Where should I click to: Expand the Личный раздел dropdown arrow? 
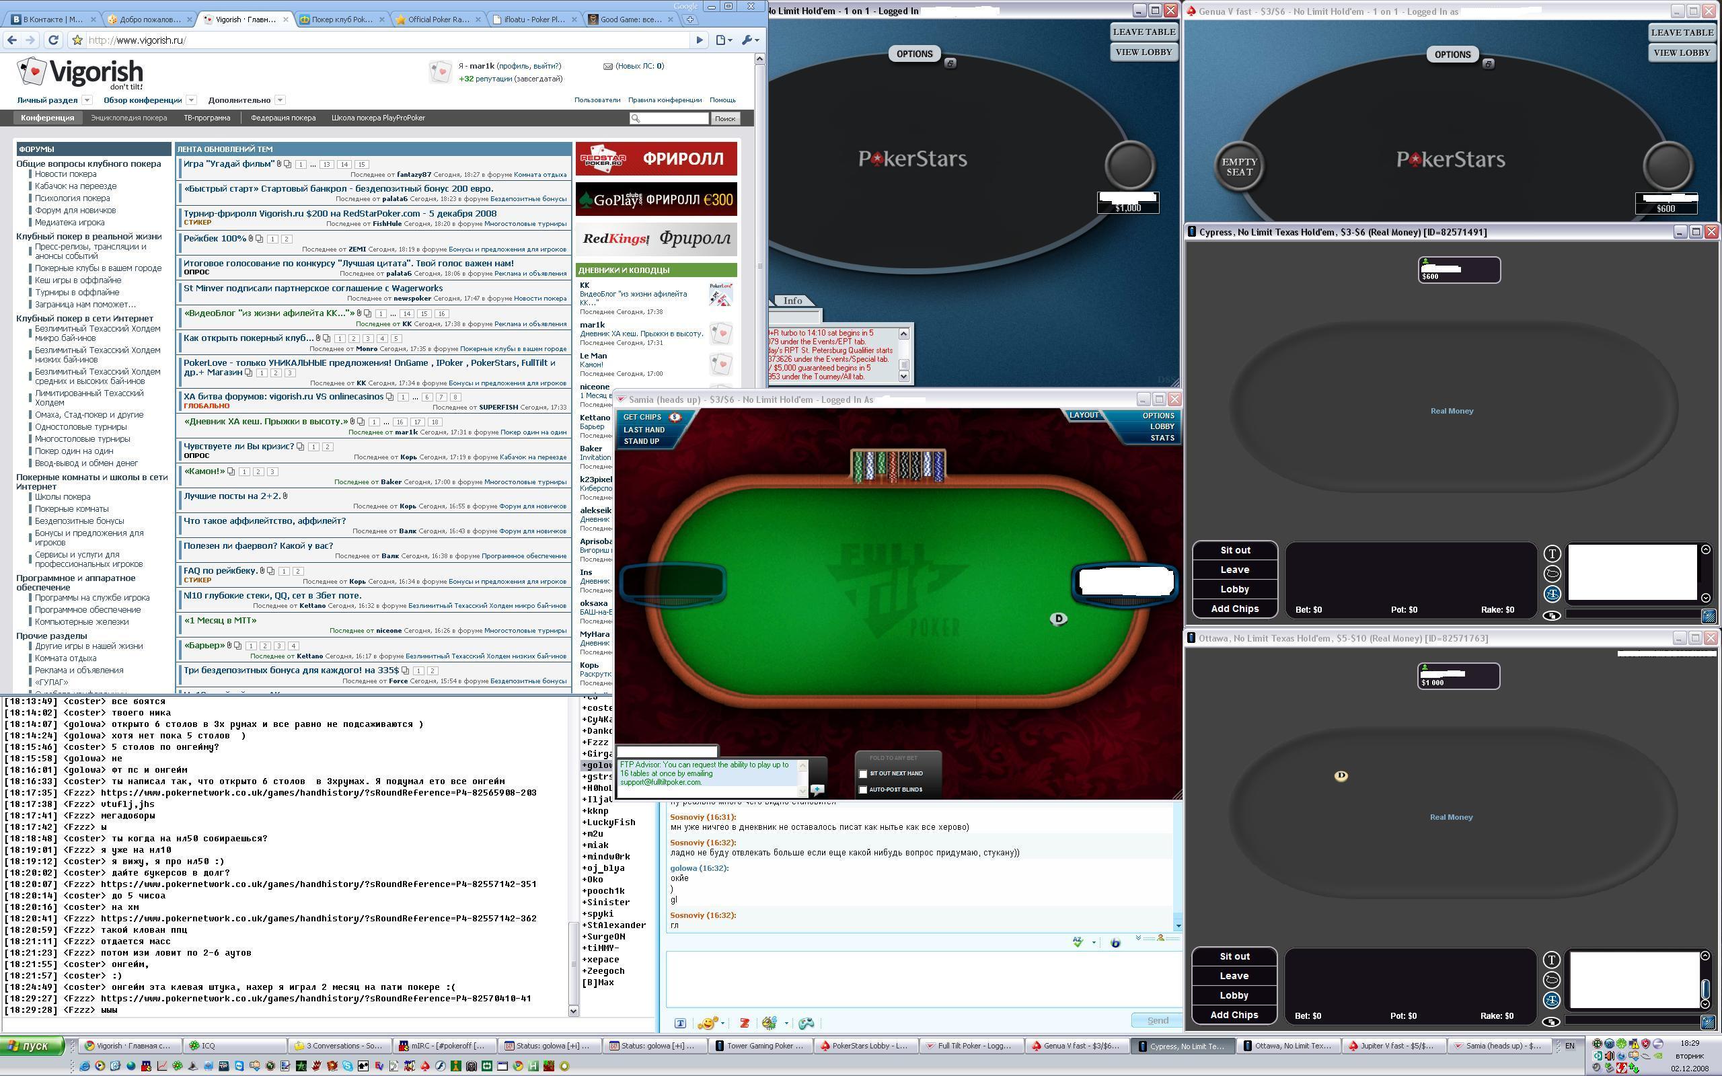point(87,100)
